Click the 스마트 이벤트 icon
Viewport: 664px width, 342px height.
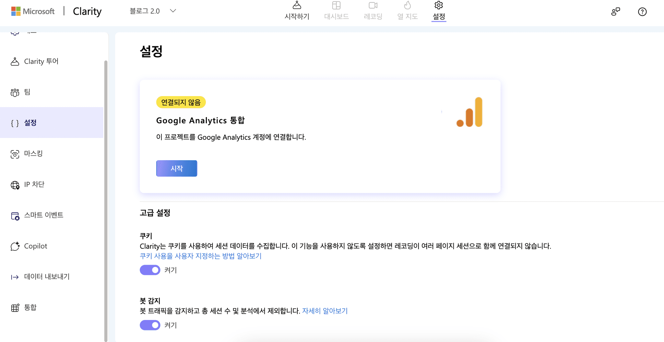pyautogui.click(x=15, y=216)
